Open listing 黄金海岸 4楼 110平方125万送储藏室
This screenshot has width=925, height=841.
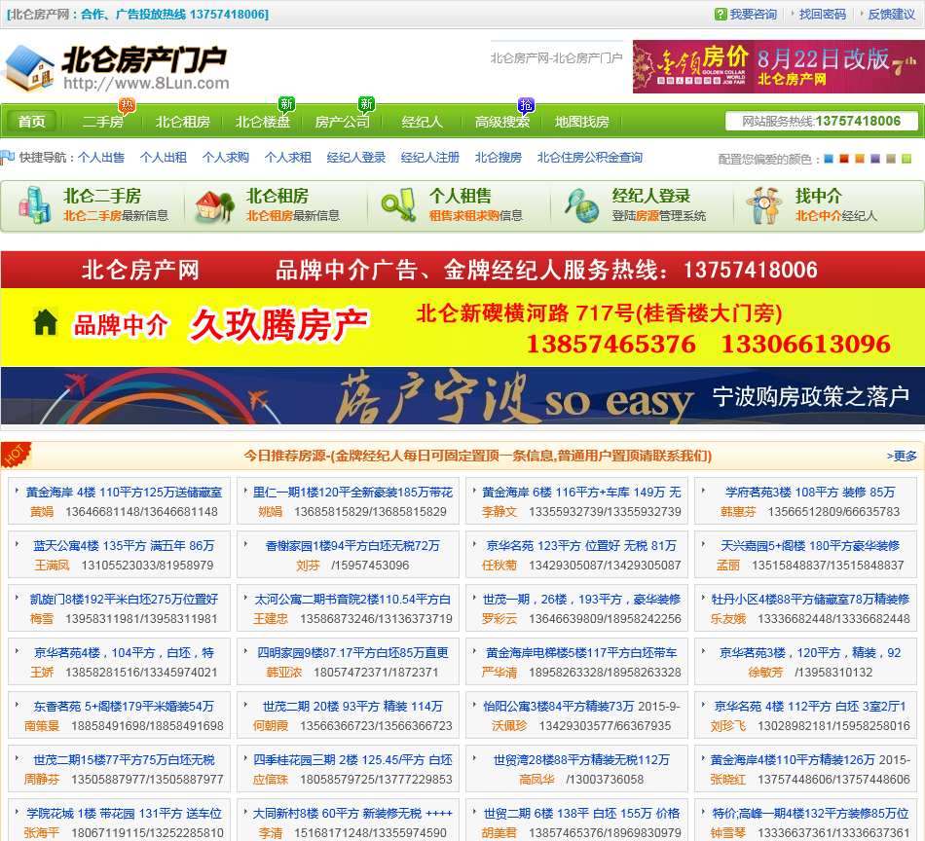pos(124,492)
